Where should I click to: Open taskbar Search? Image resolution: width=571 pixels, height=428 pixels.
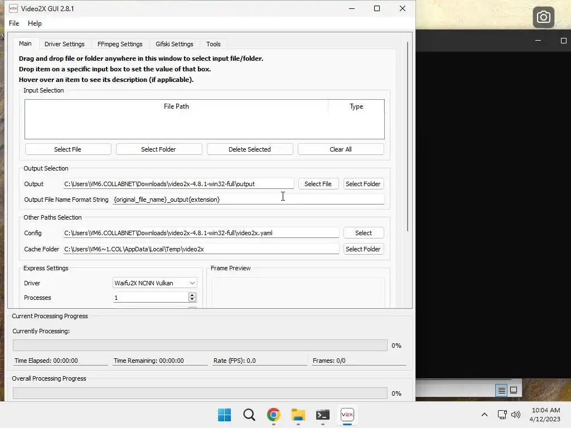click(x=249, y=415)
